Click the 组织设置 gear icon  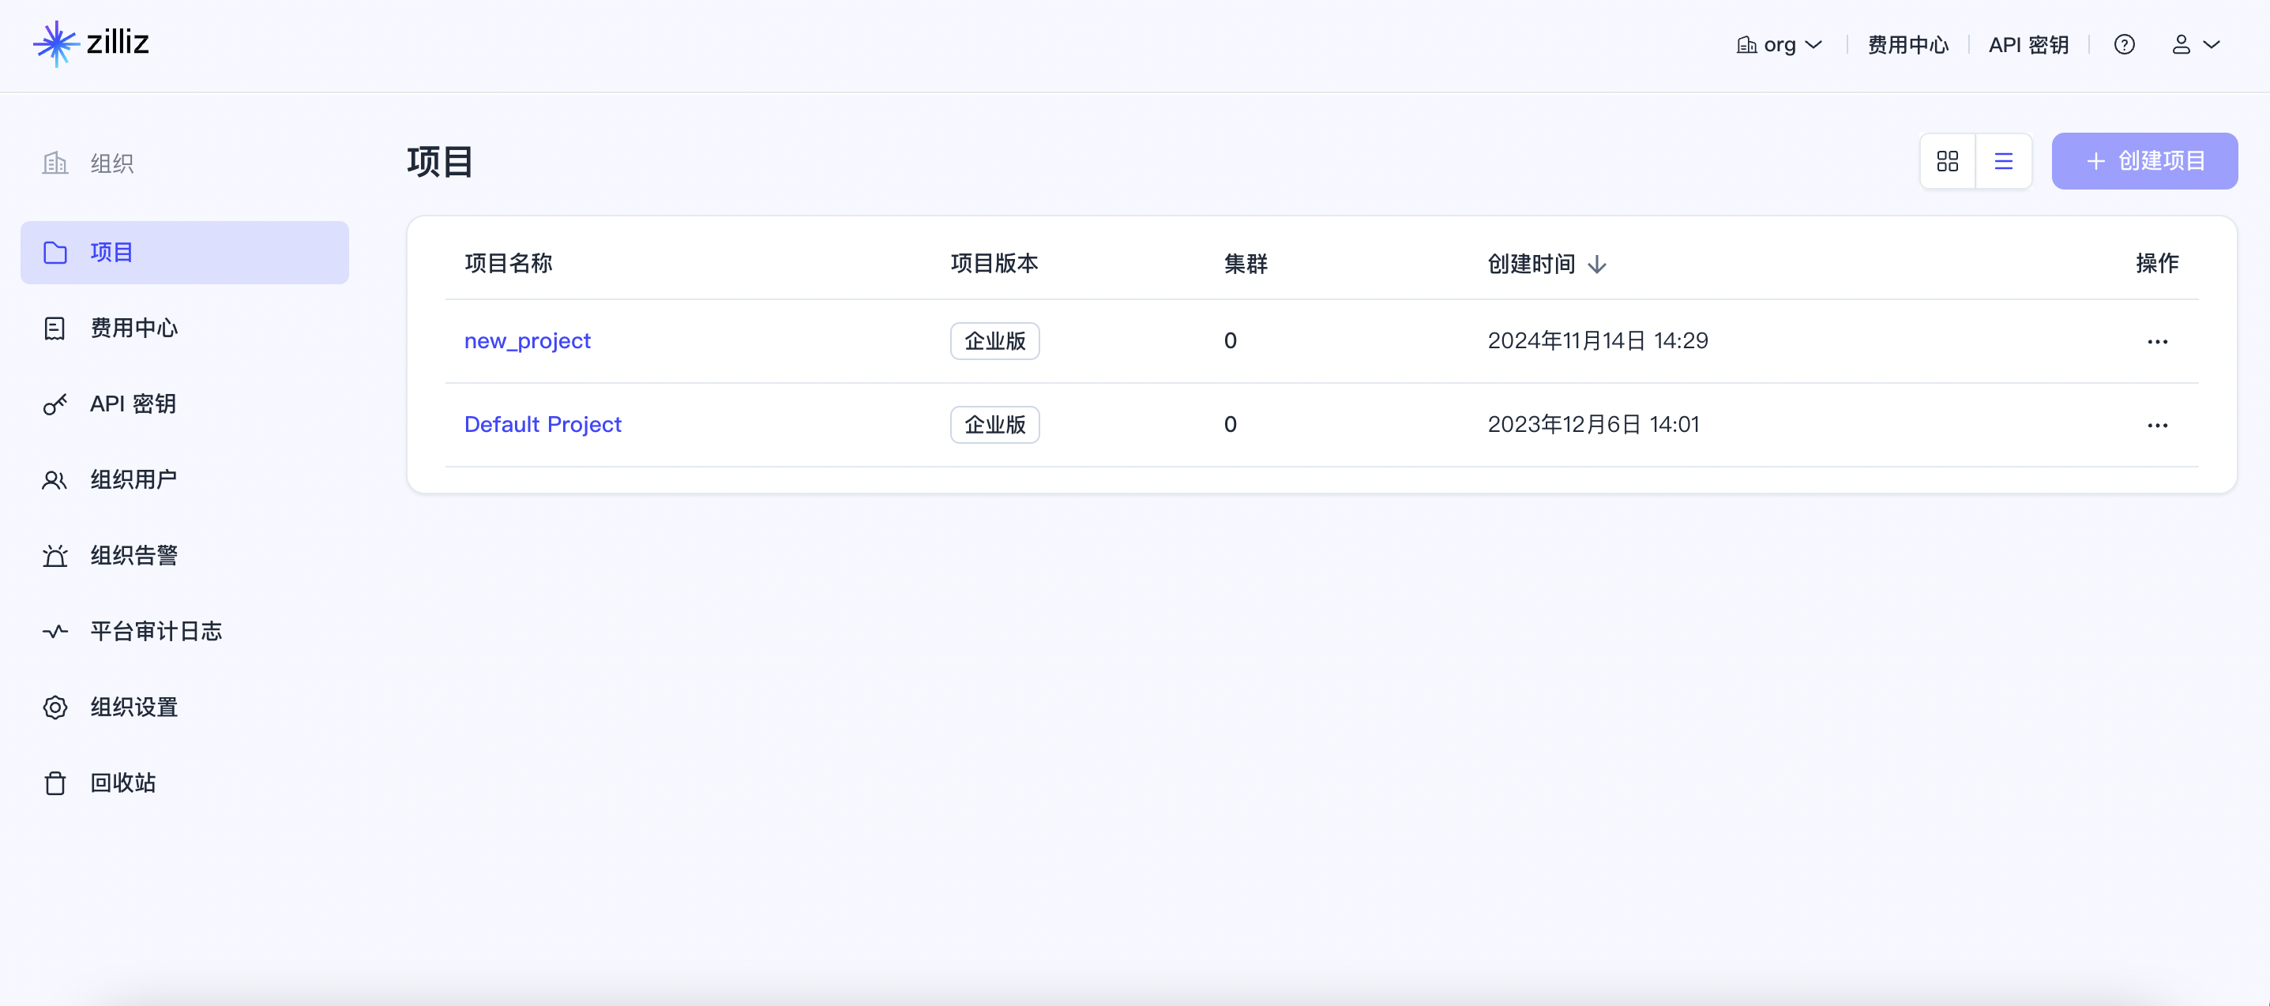coord(54,708)
